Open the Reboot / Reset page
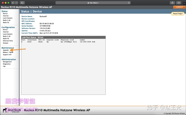The image size is (186, 115). 8,52
